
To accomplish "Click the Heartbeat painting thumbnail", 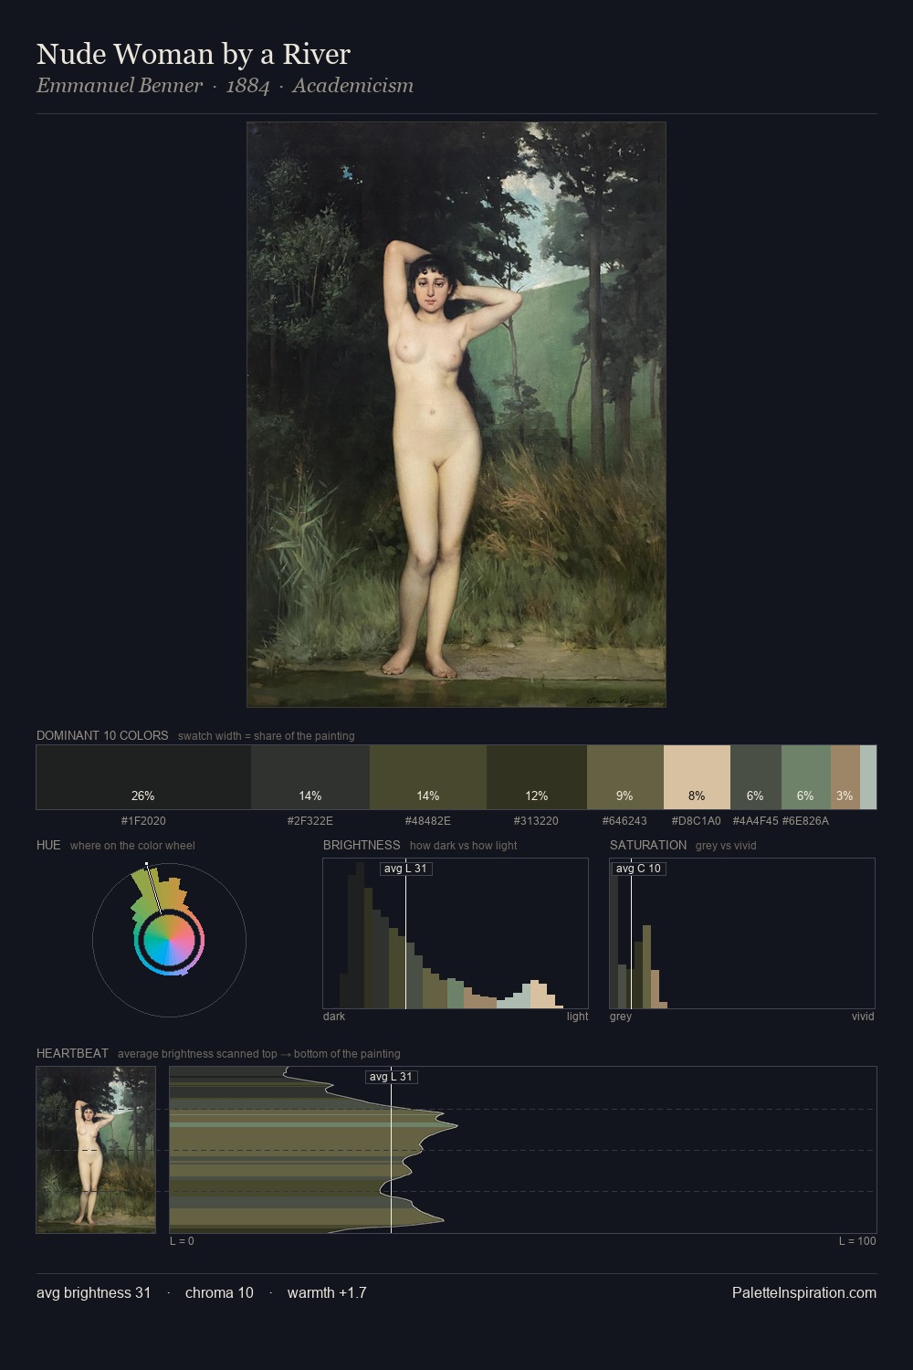I will coord(96,1150).
